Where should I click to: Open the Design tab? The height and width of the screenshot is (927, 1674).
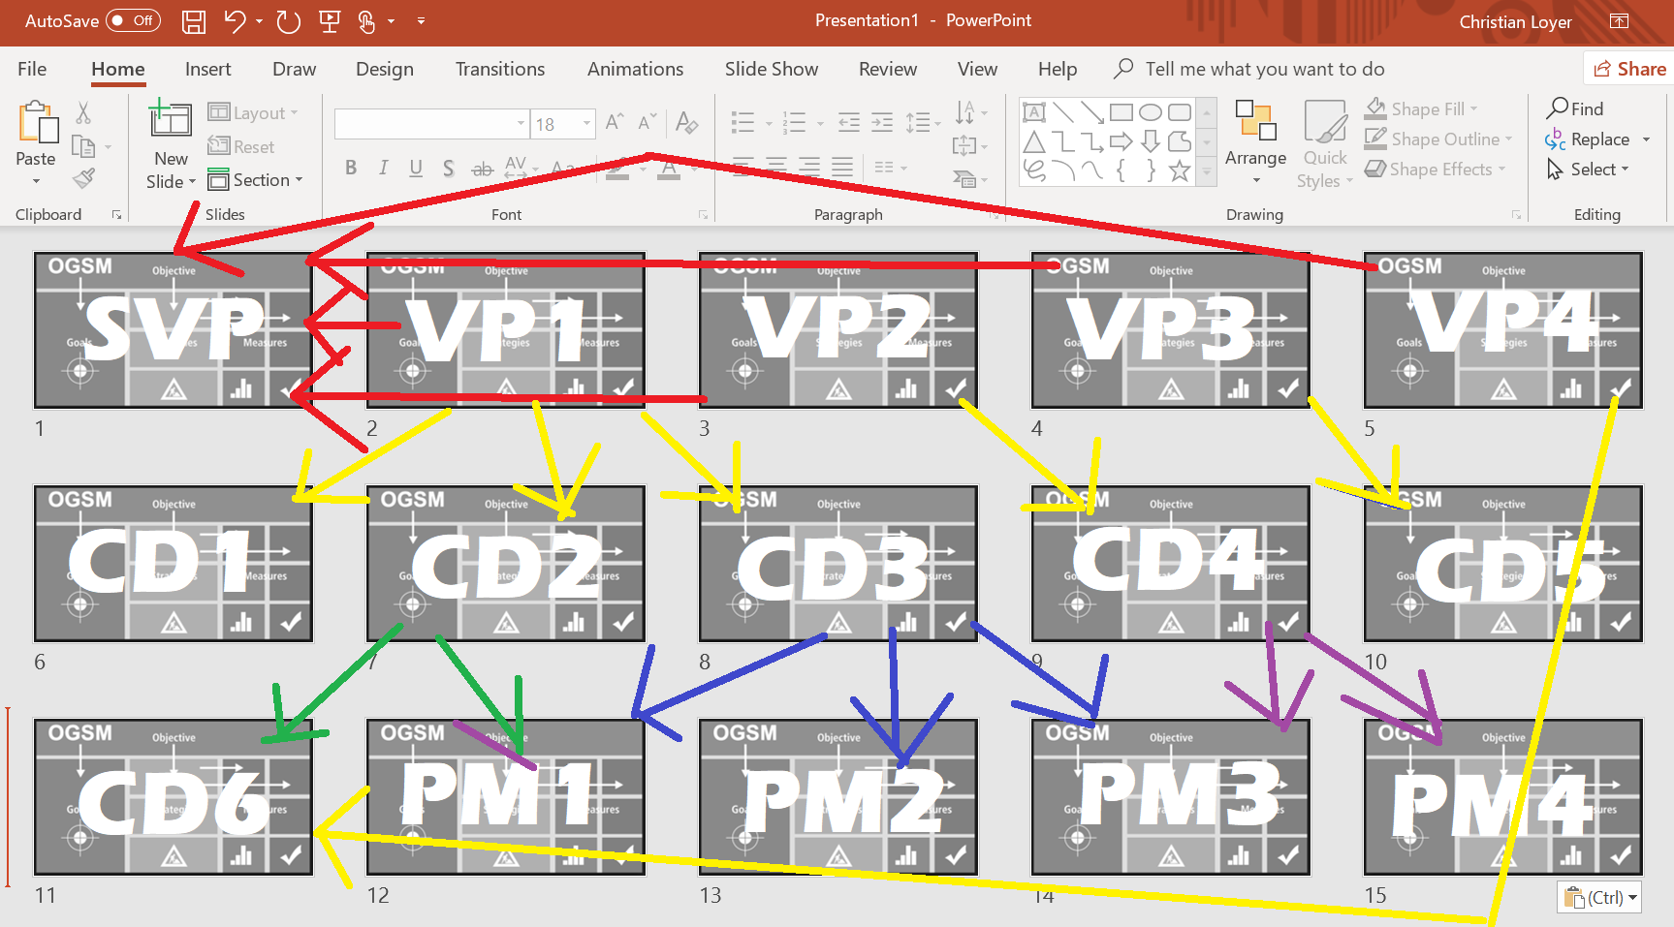tap(385, 69)
